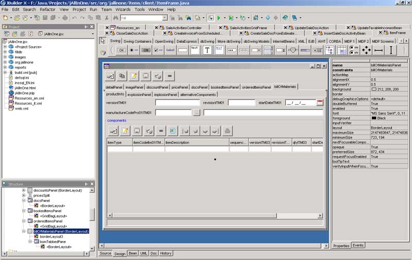This screenshot has height=260, width=412.
Task: Select the explosionPanel tab in form
Action: click(x=139, y=95)
